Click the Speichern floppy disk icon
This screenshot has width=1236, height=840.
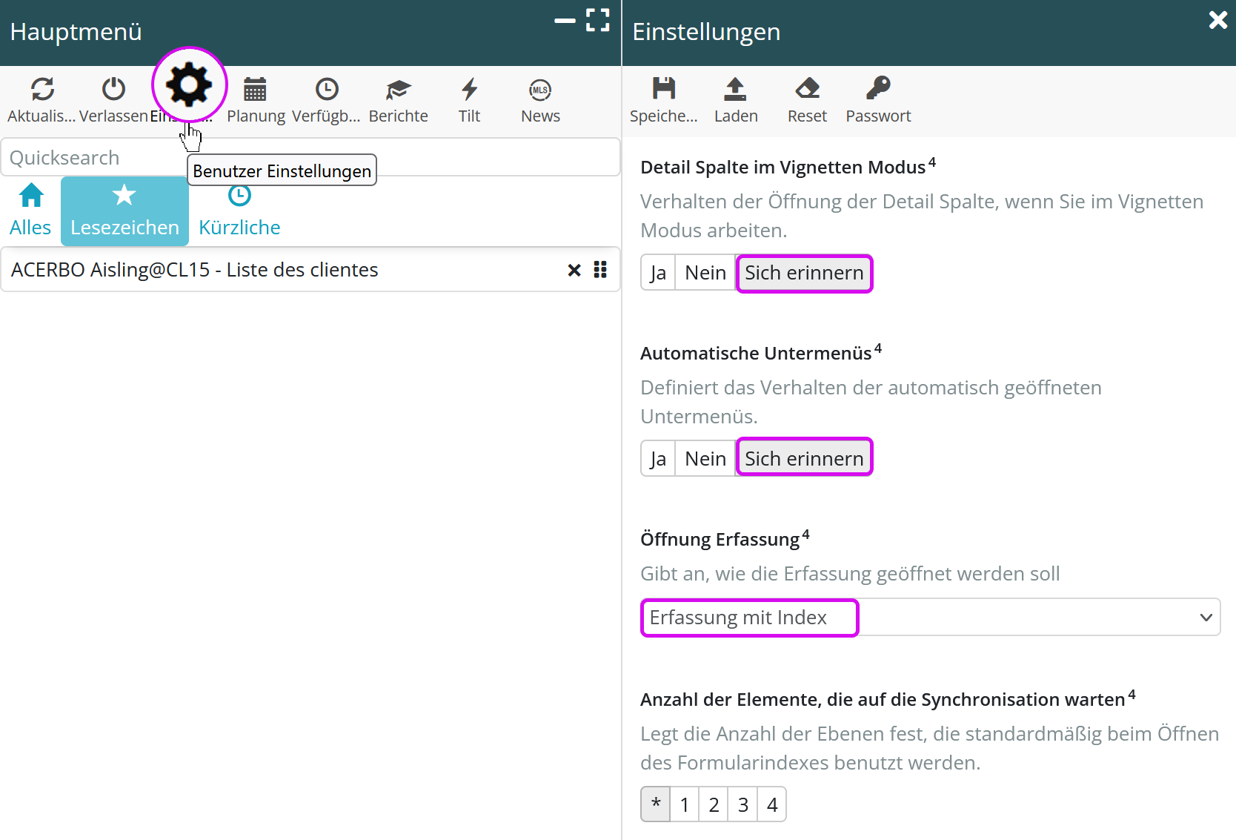click(x=663, y=89)
